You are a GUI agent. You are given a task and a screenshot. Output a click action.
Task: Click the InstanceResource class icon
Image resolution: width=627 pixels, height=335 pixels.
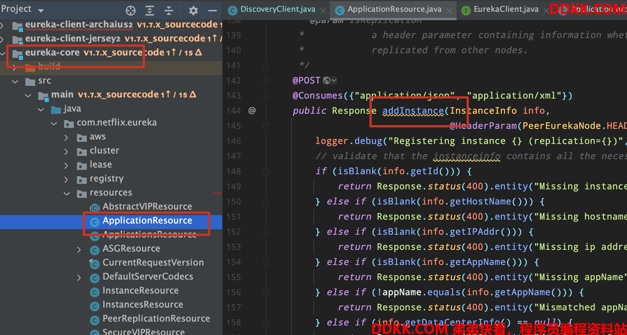[94, 292]
